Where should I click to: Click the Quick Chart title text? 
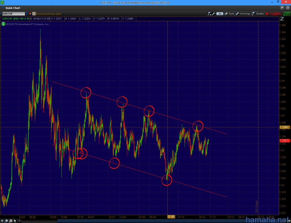click(13, 8)
